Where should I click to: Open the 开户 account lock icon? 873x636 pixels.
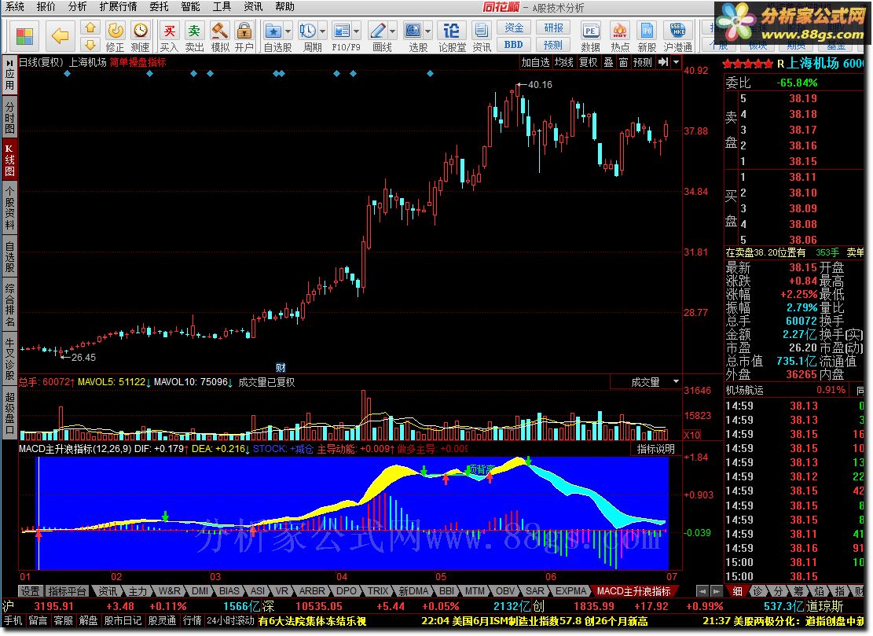point(244,37)
